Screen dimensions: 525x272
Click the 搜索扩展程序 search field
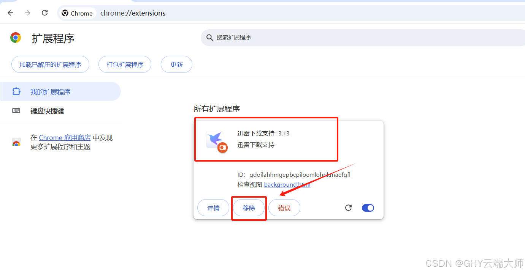(363, 38)
